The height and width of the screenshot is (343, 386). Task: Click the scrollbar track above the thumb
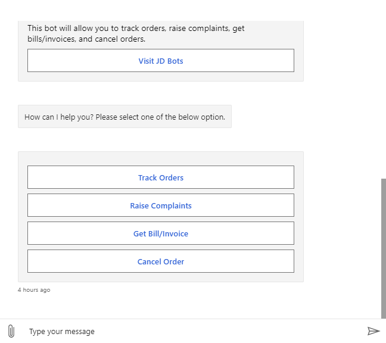pos(383,89)
